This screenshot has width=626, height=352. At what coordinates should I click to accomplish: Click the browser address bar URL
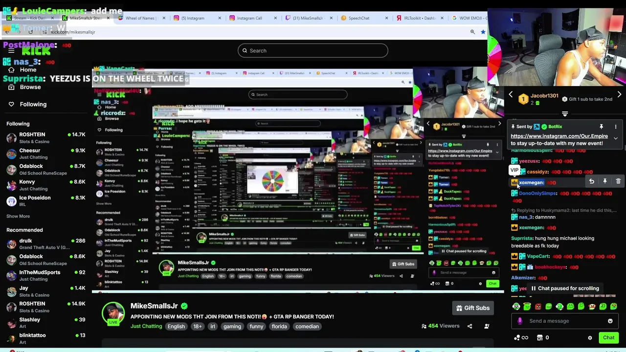point(73,32)
